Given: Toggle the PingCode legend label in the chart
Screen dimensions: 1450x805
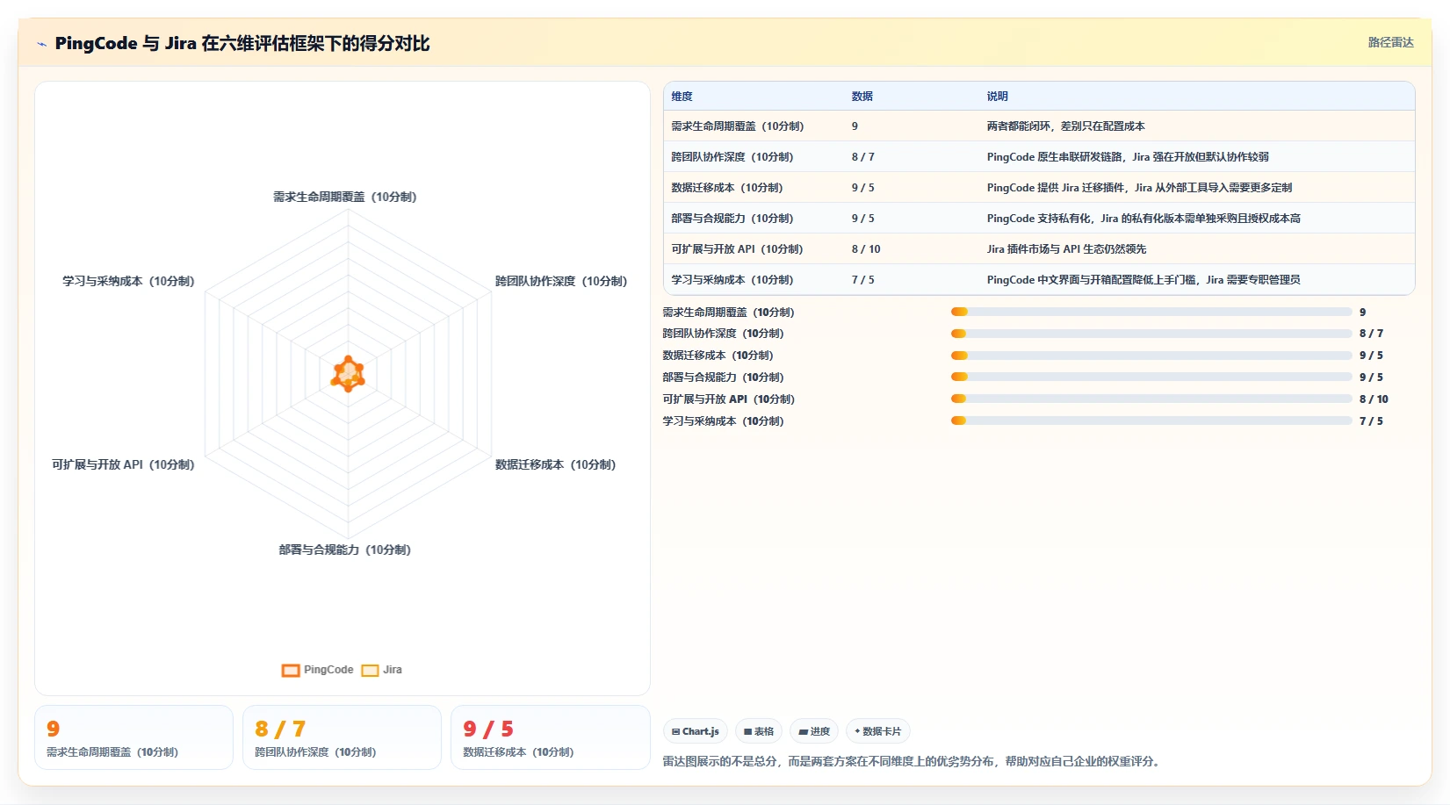Looking at the screenshot, I should tap(328, 670).
